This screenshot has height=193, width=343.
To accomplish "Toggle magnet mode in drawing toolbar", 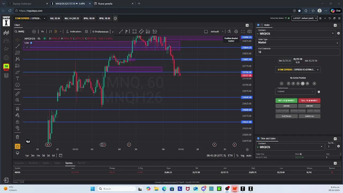I will point(17,109).
